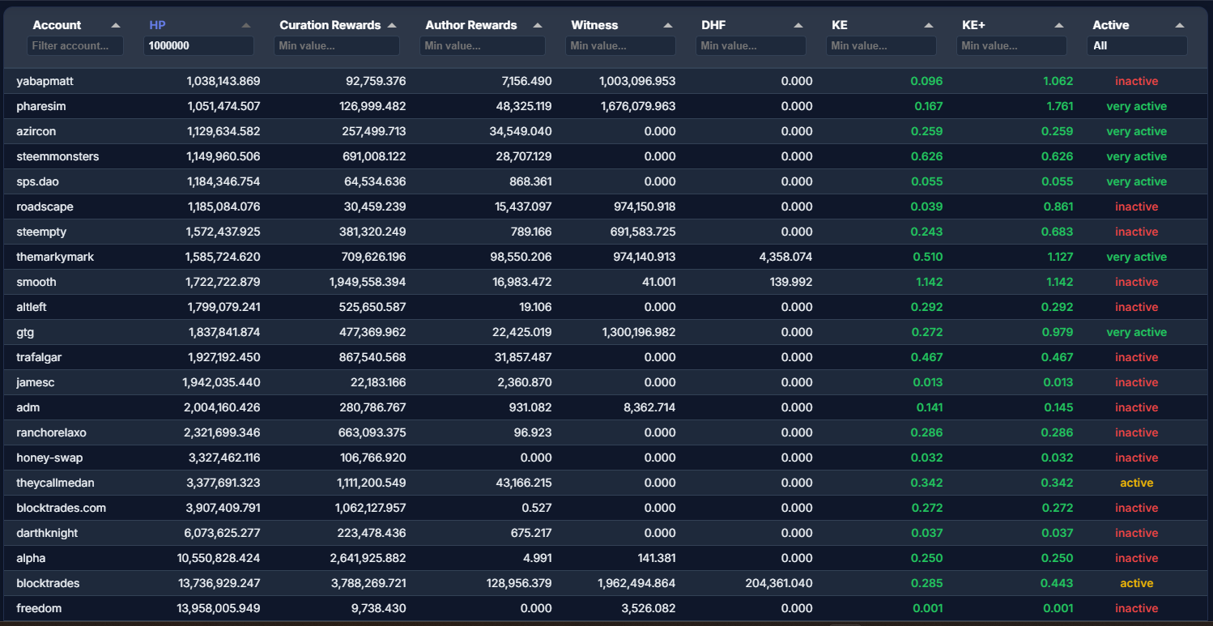
Task: Click the Witness min value input
Action: pos(620,46)
